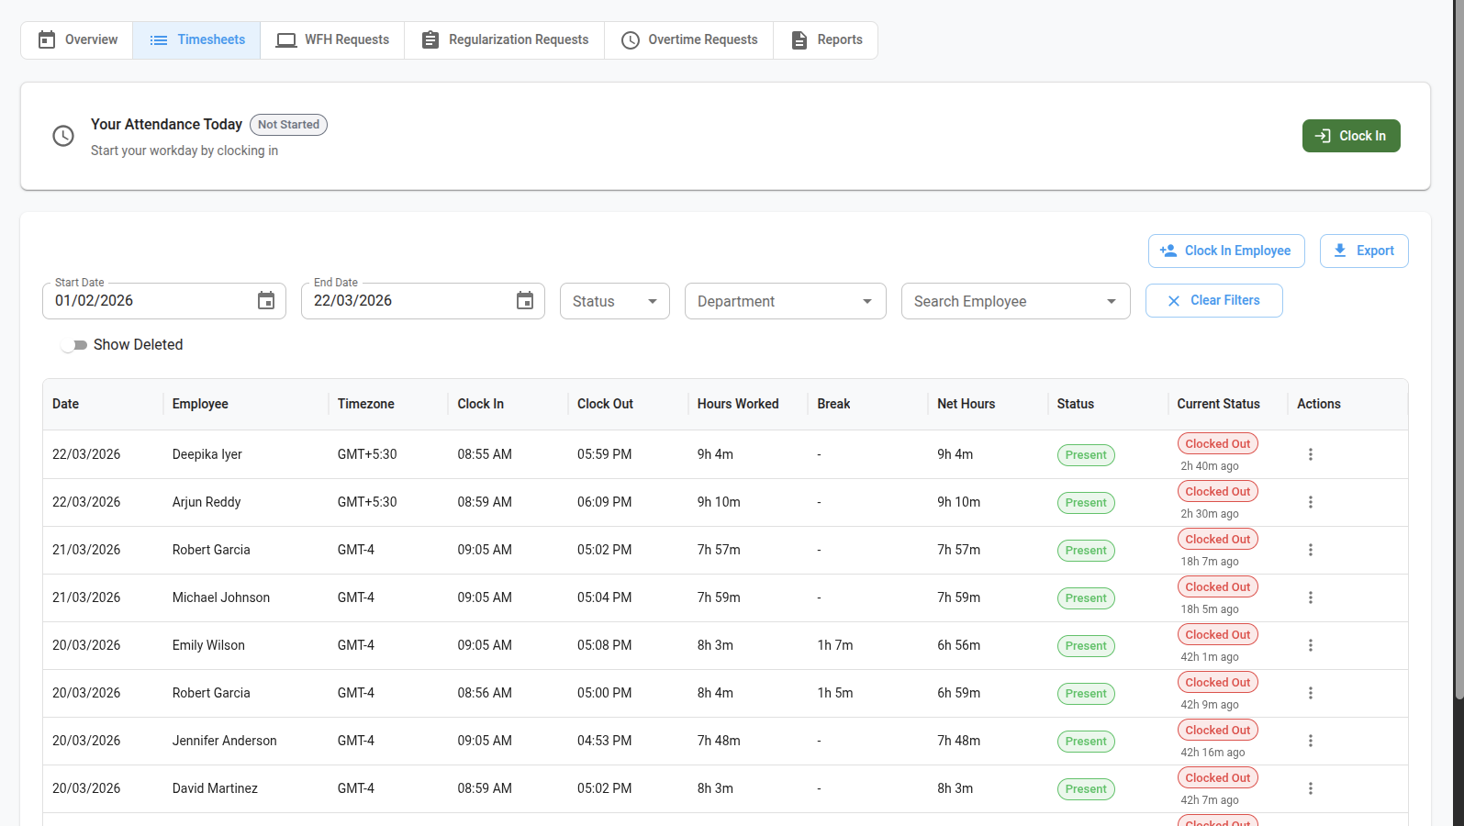Click the Clock In Employee button
The image size is (1464, 826).
(x=1225, y=251)
